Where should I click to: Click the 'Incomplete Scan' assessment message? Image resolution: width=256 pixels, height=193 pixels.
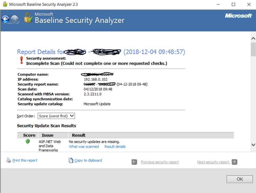pyautogui.click(x=97, y=63)
